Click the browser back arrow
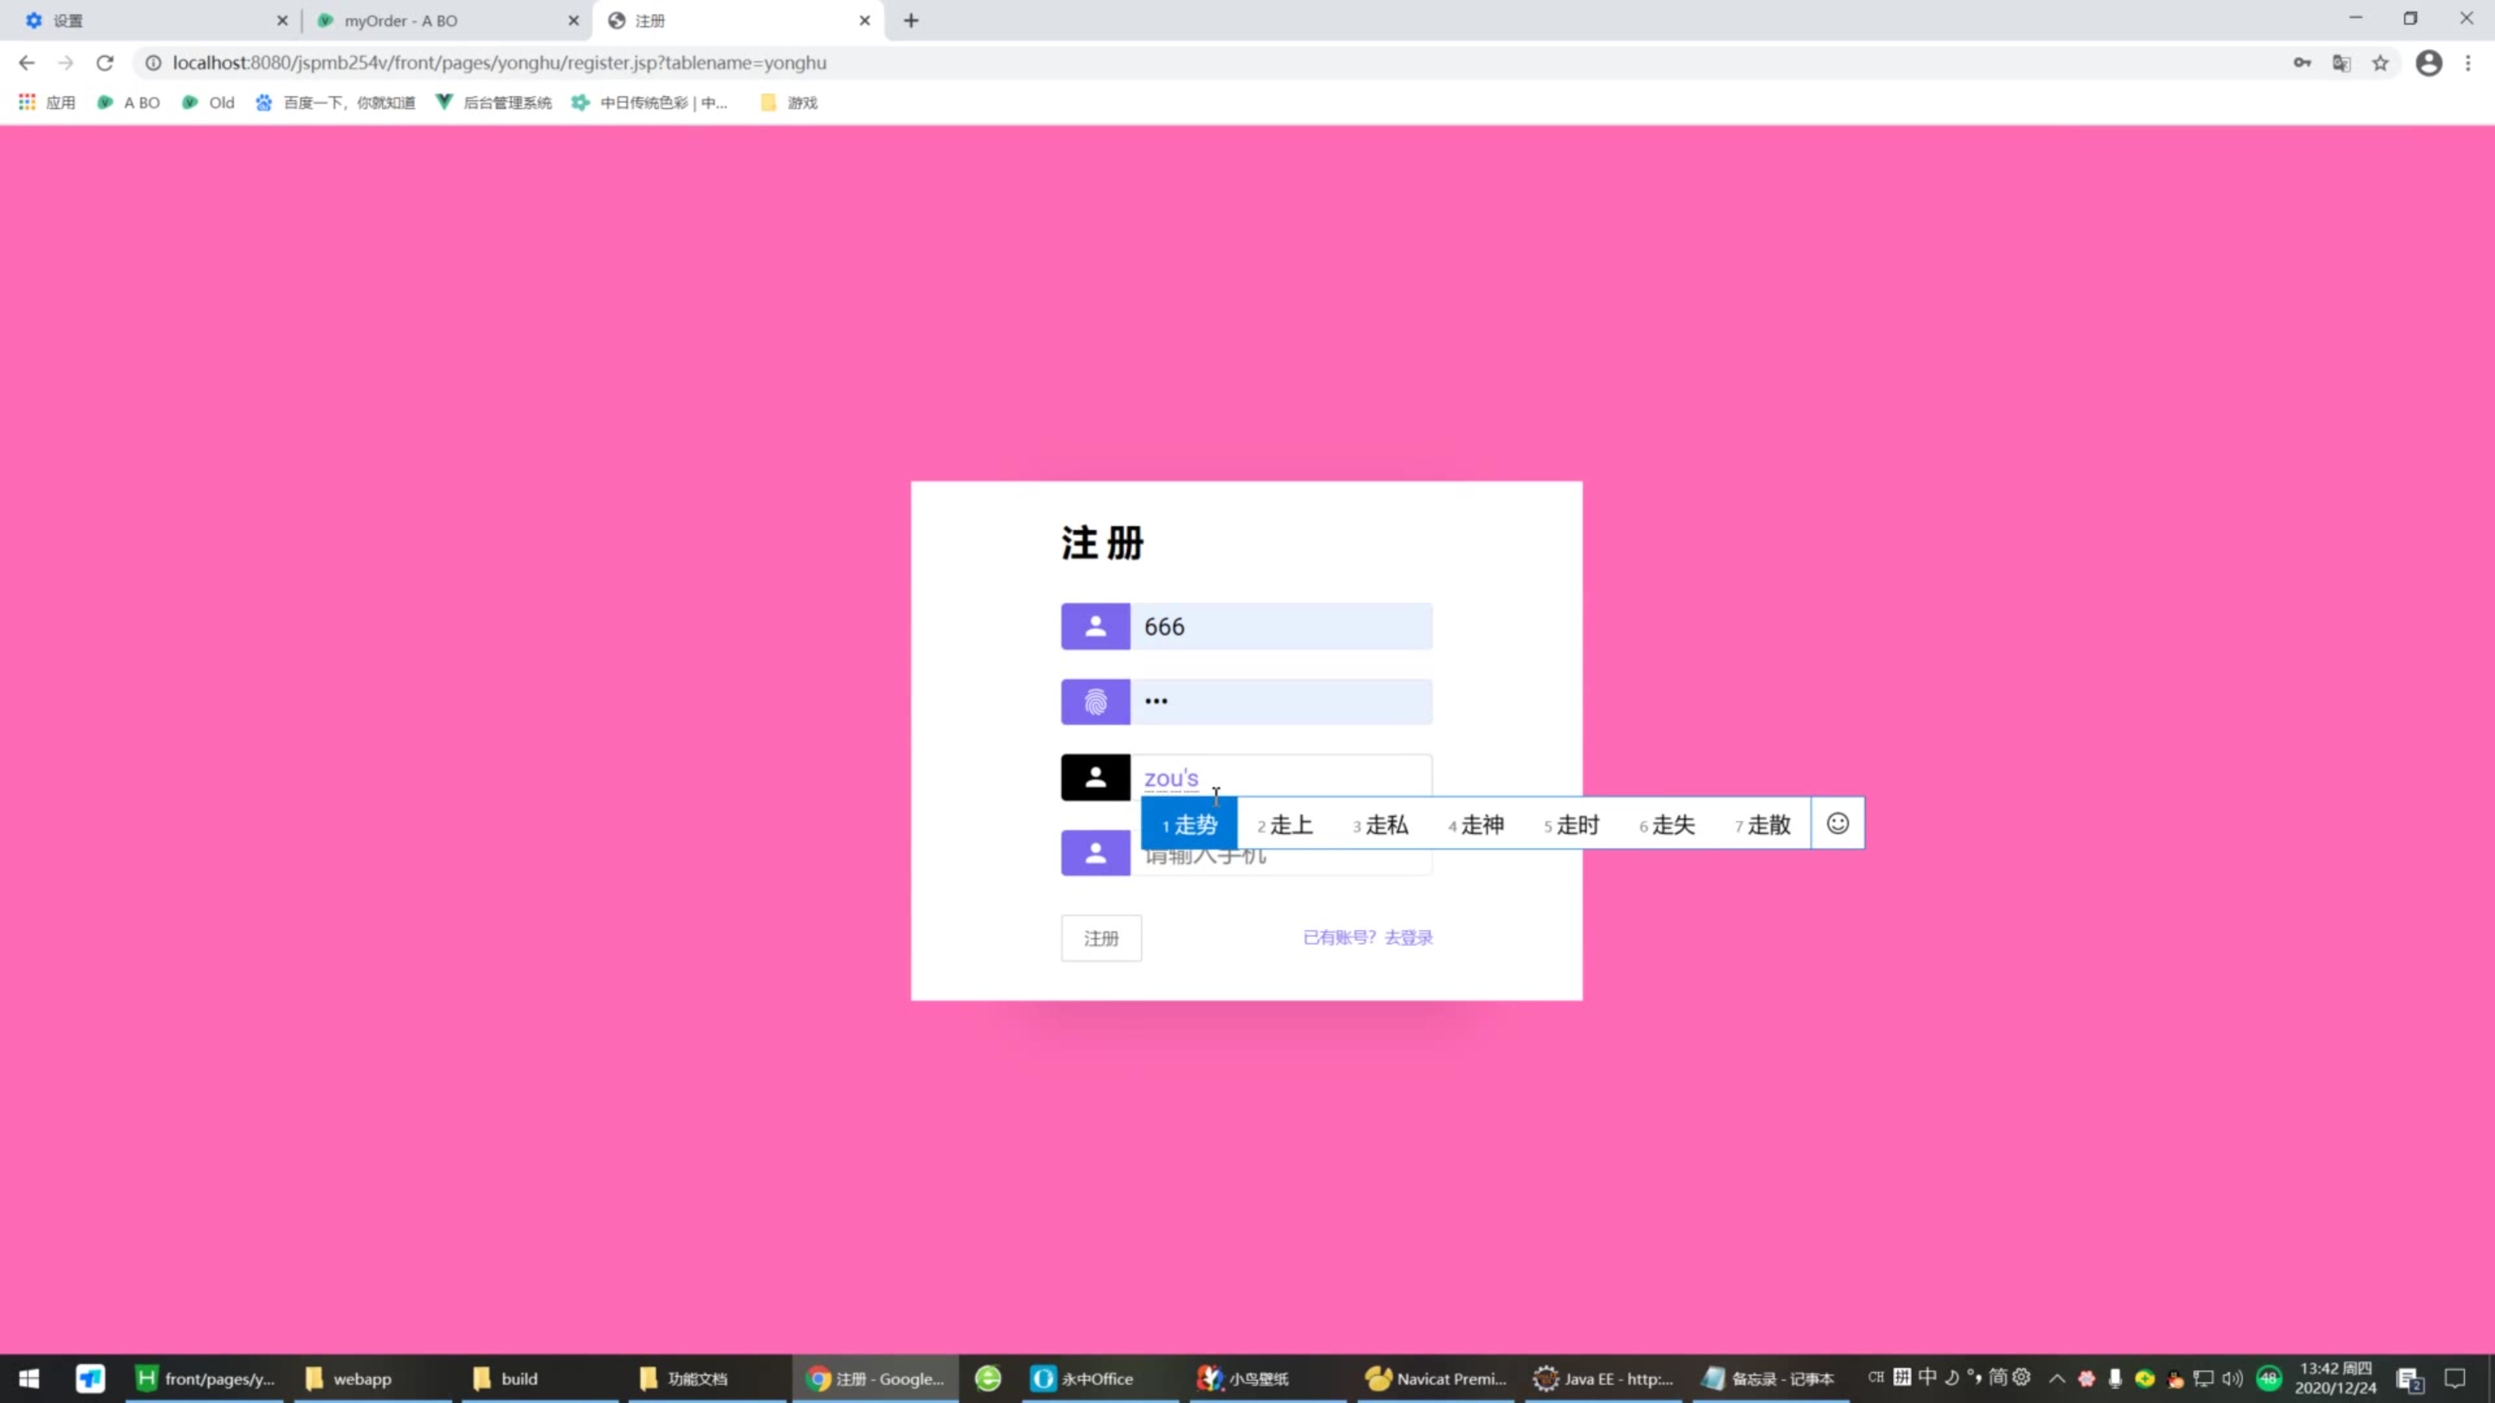The width and height of the screenshot is (2495, 1403). (x=26, y=63)
